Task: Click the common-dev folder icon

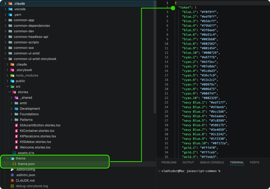Action: click(10, 31)
